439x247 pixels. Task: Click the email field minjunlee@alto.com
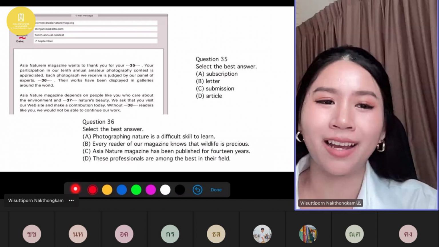tap(95, 29)
